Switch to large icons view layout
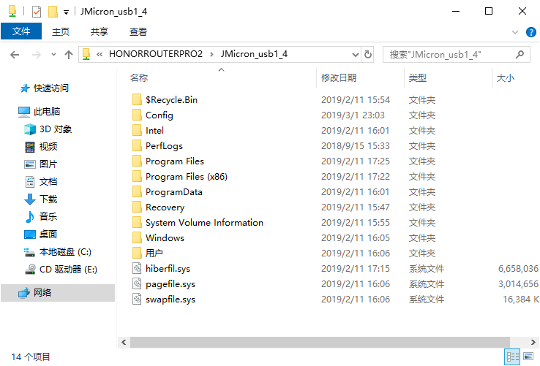The height and width of the screenshot is (366, 540). [528, 357]
